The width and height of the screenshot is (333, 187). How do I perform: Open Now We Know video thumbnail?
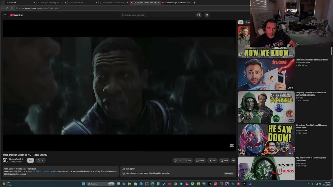click(x=266, y=42)
